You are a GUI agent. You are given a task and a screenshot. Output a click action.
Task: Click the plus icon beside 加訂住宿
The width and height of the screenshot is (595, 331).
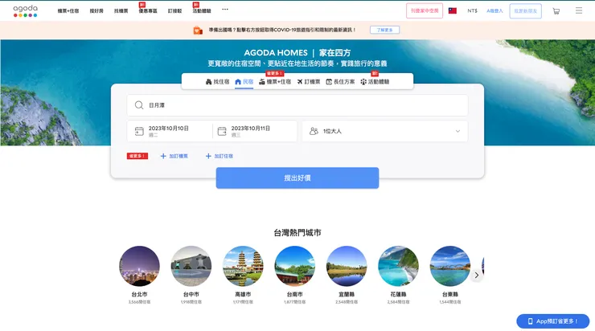coord(208,156)
